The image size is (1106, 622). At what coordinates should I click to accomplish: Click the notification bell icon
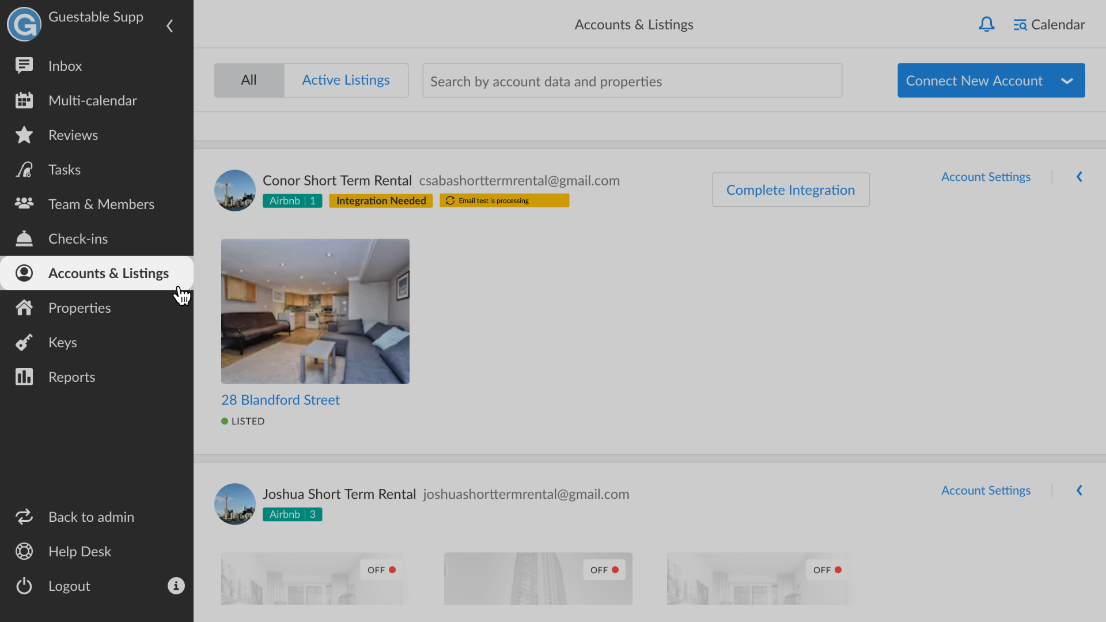pyautogui.click(x=986, y=24)
